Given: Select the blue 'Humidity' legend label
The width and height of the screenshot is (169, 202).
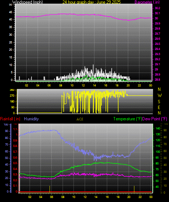Looking at the screenshot, I should 31,119.
